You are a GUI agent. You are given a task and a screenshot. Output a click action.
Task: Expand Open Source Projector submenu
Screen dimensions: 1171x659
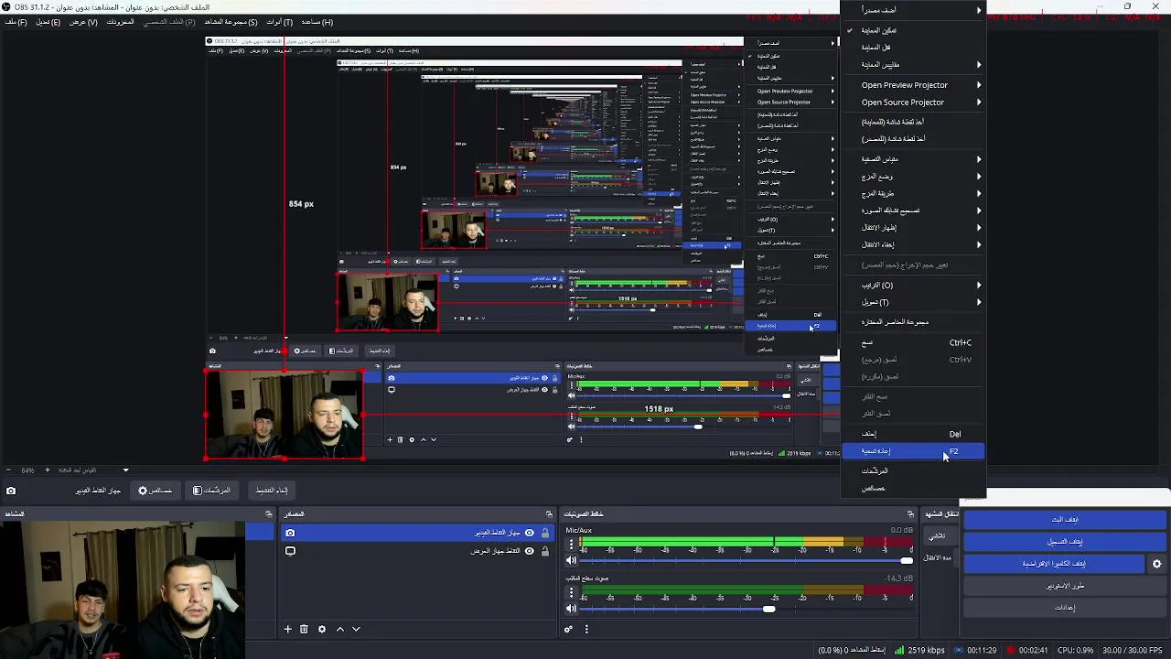coord(913,103)
